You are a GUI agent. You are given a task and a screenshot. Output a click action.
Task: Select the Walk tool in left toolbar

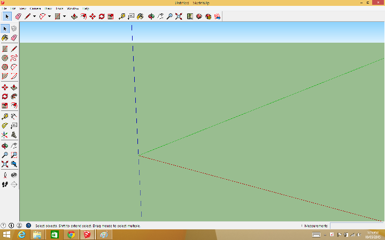(5, 185)
